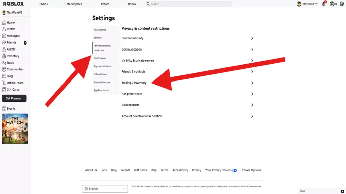Viewport: 346px width, 194px height.
Task: Open the Cookie Options footer link
Action: tap(251, 170)
